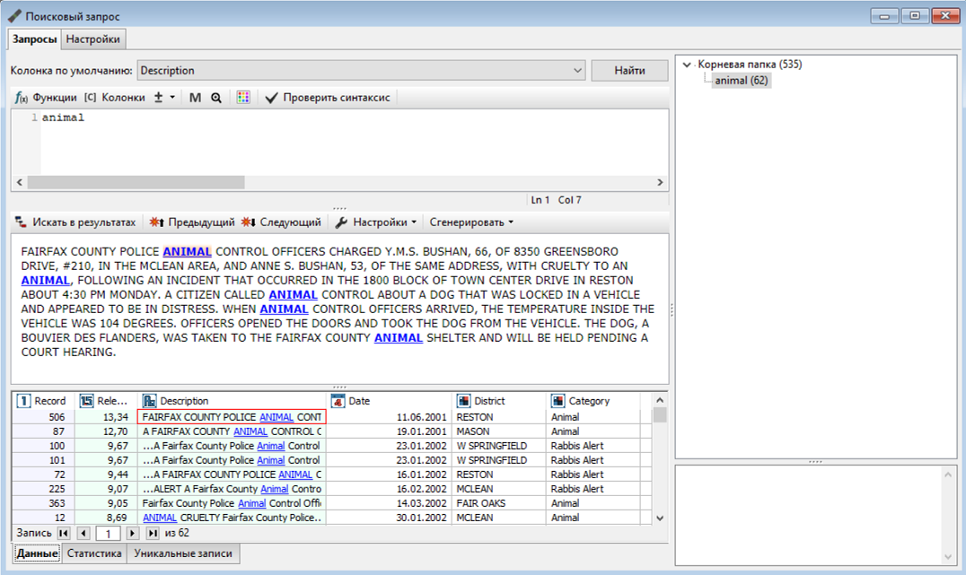Click the record number input field

(x=109, y=532)
